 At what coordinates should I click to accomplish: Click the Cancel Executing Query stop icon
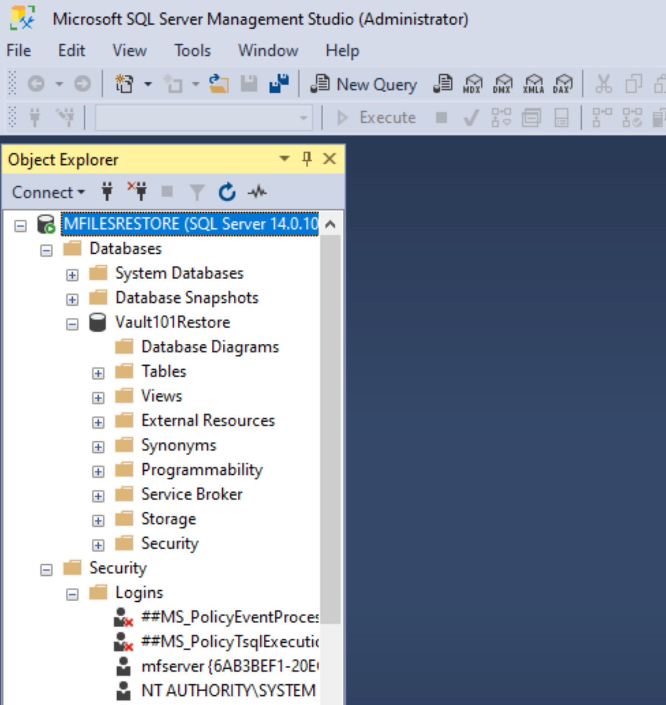coord(441,117)
